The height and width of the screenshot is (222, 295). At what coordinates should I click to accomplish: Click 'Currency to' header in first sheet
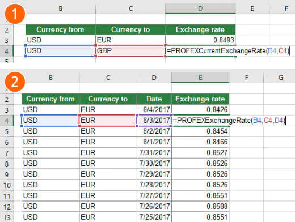click(130, 29)
